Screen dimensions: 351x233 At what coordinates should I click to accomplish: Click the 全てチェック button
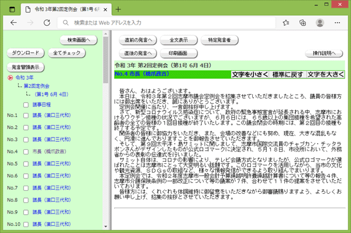point(67,53)
